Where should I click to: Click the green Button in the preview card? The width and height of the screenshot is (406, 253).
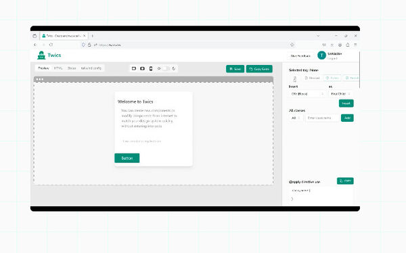tap(127, 158)
